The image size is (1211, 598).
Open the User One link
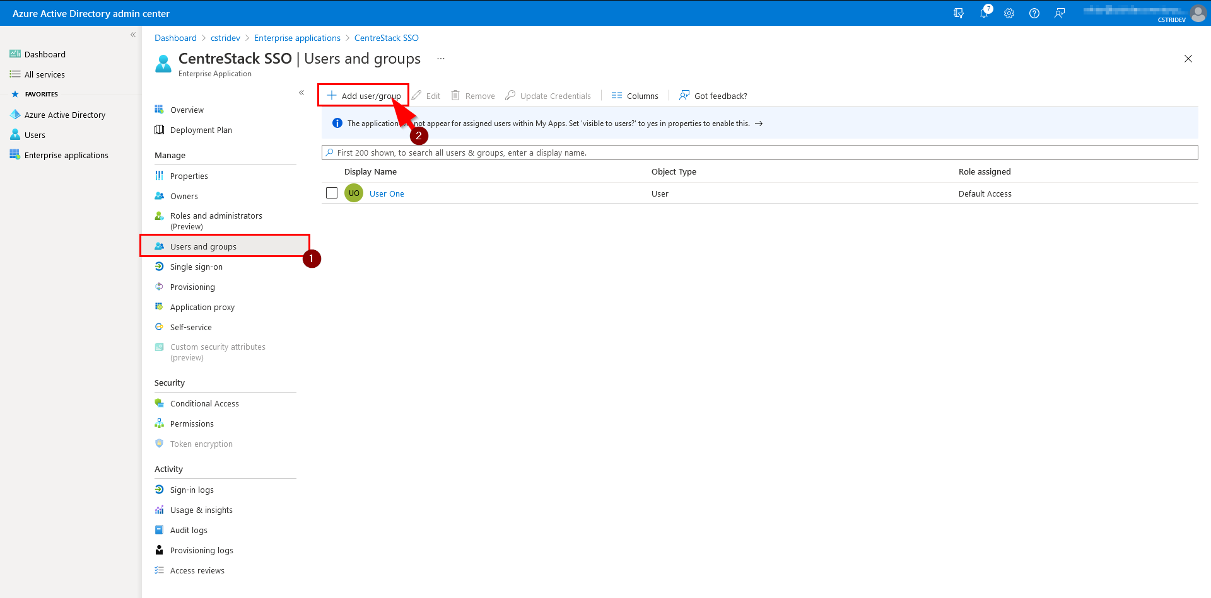(x=387, y=193)
